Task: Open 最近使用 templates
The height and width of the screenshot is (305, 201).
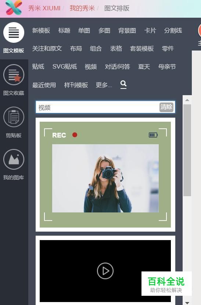Action: (x=44, y=85)
